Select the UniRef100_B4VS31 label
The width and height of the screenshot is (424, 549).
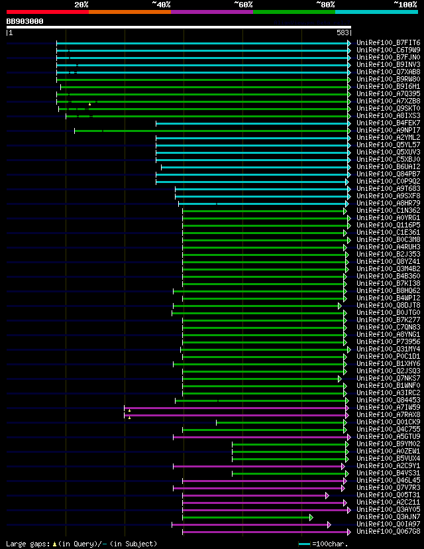pyautogui.click(x=388, y=473)
